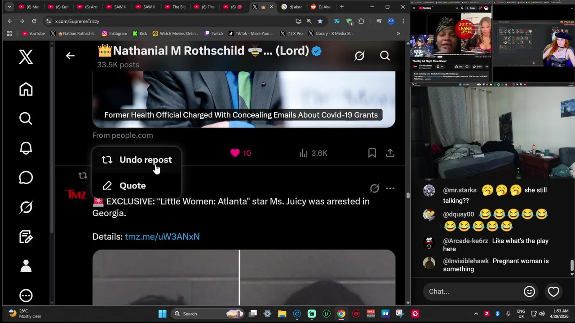Switch to the 'dj akad' Google tab
The height and width of the screenshot is (323, 575).
292,7
